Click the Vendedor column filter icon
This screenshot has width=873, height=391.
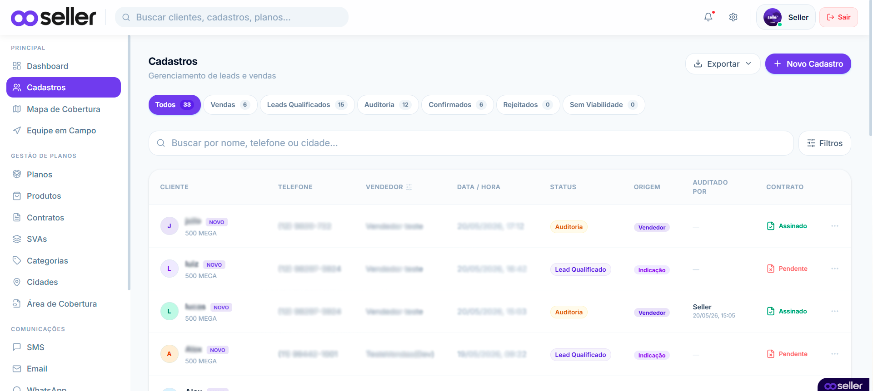(x=409, y=187)
